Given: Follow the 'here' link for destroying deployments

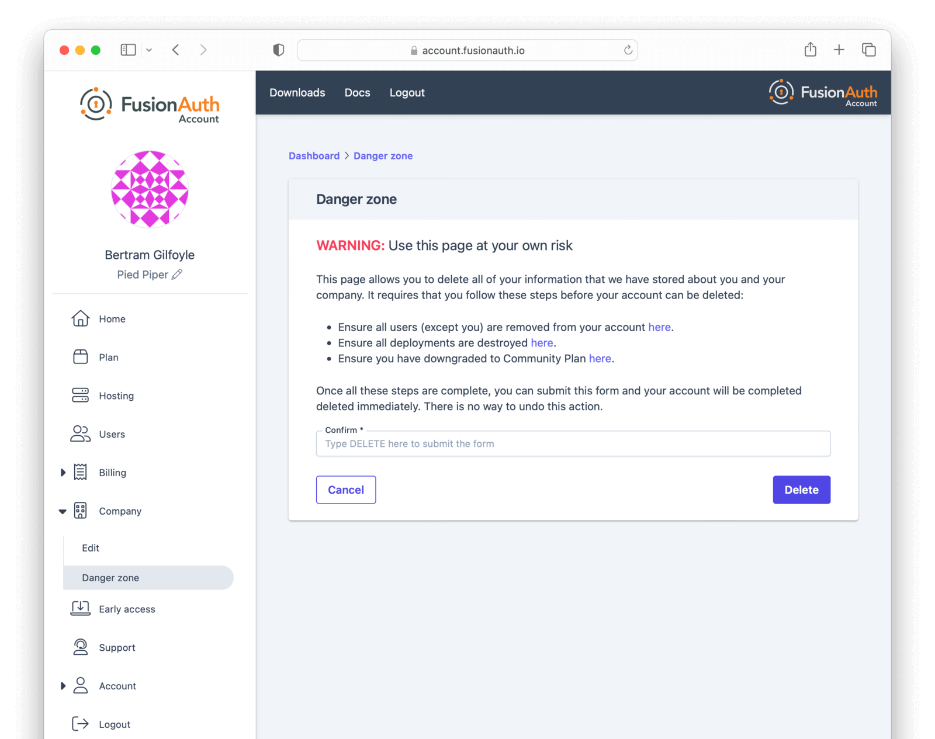Looking at the screenshot, I should [541, 343].
